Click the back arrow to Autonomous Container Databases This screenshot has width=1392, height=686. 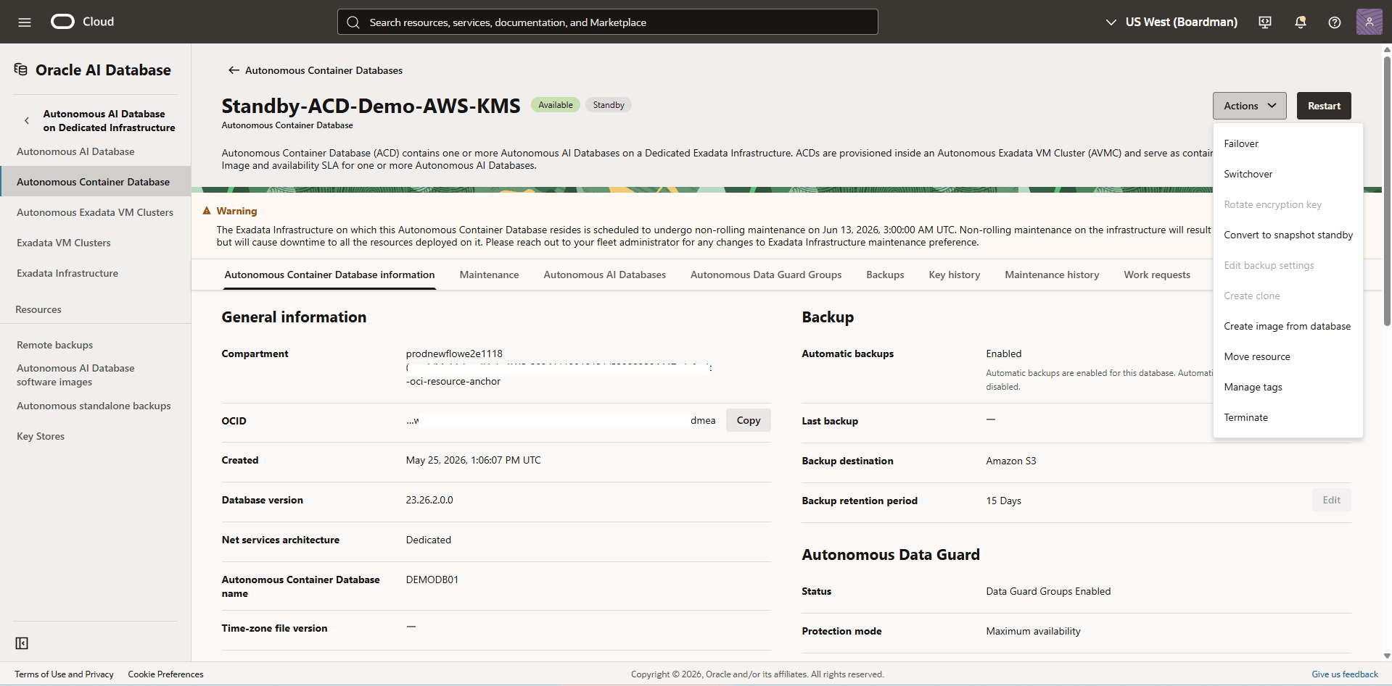click(x=234, y=70)
